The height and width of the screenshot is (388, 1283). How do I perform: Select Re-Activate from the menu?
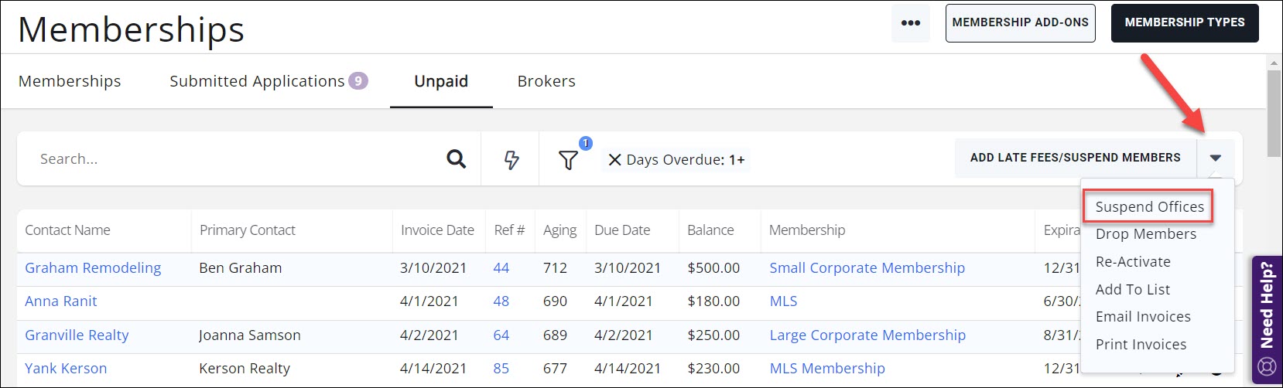[1133, 262]
